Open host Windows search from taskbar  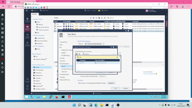click(x=79, y=105)
